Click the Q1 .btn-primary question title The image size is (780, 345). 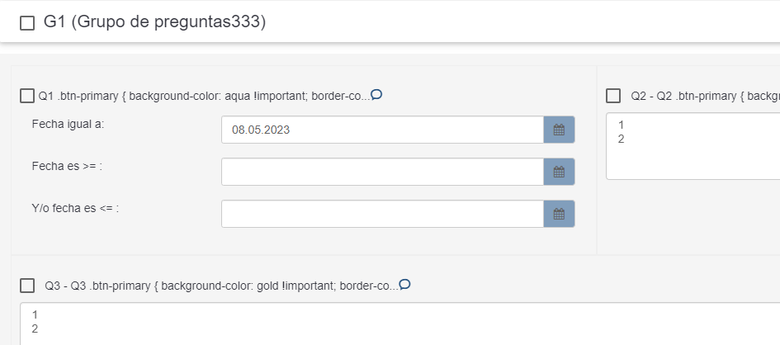[201, 97]
